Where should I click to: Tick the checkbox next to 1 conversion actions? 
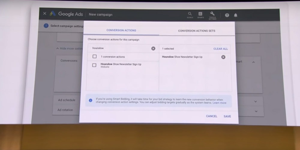coord(94,56)
